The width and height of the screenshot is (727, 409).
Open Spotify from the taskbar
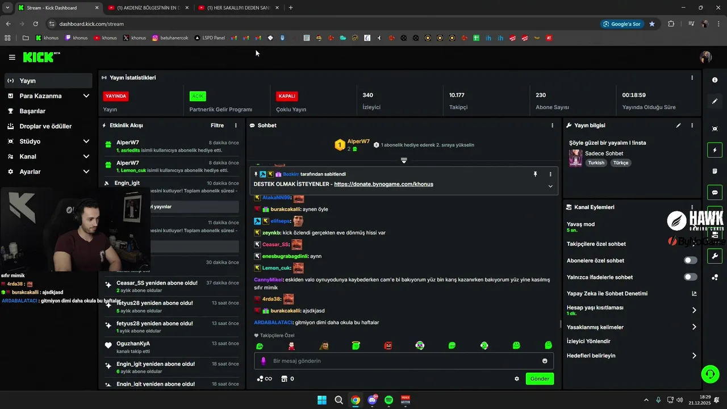pos(388,400)
